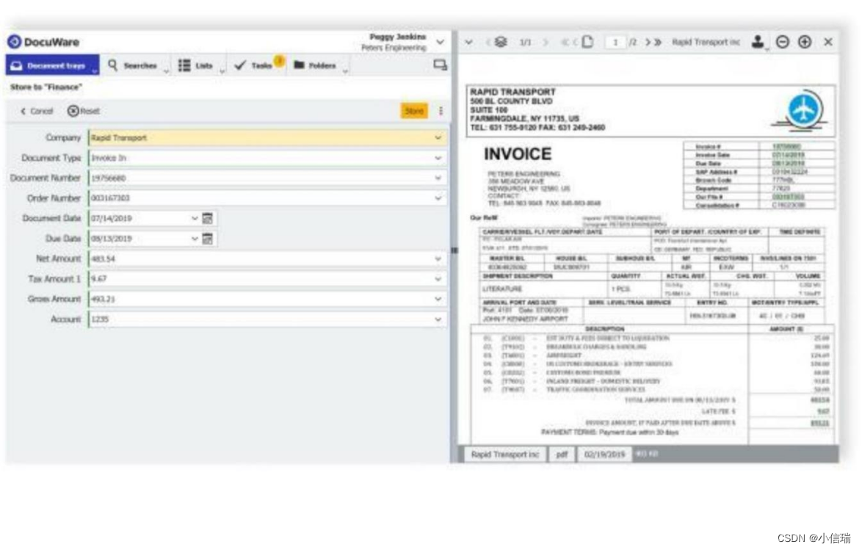Expand the Document Number dropdown
The image size is (862, 550).
click(x=438, y=178)
